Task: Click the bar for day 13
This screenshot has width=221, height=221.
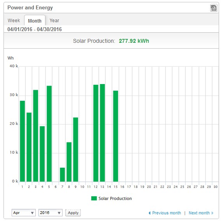Action: [x=103, y=133]
